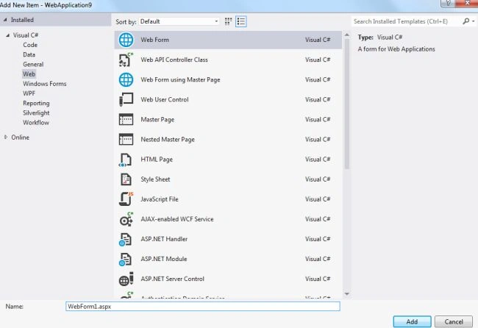The width and height of the screenshot is (478, 328).
Task: Select the Workflow category
Action: pos(36,123)
